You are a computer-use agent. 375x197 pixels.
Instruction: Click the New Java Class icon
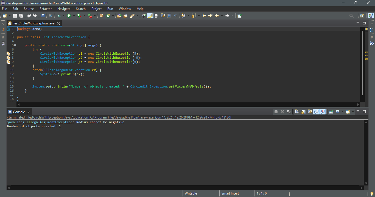(108, 16)
